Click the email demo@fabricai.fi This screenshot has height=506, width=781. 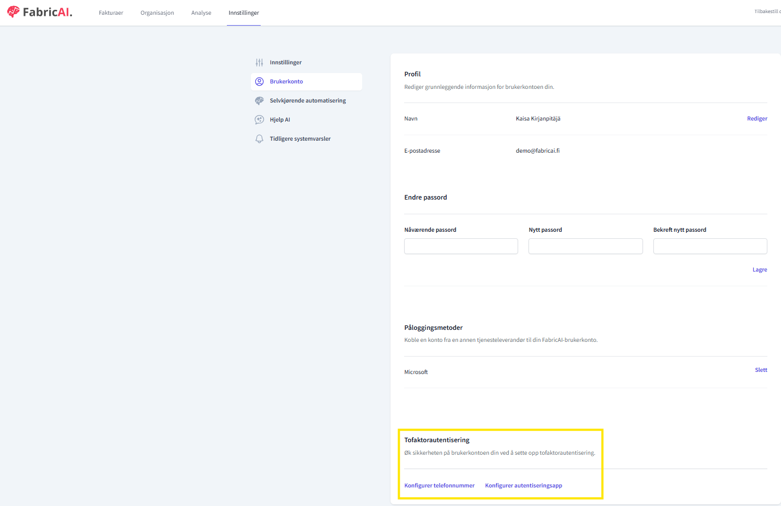click(538, 151)
